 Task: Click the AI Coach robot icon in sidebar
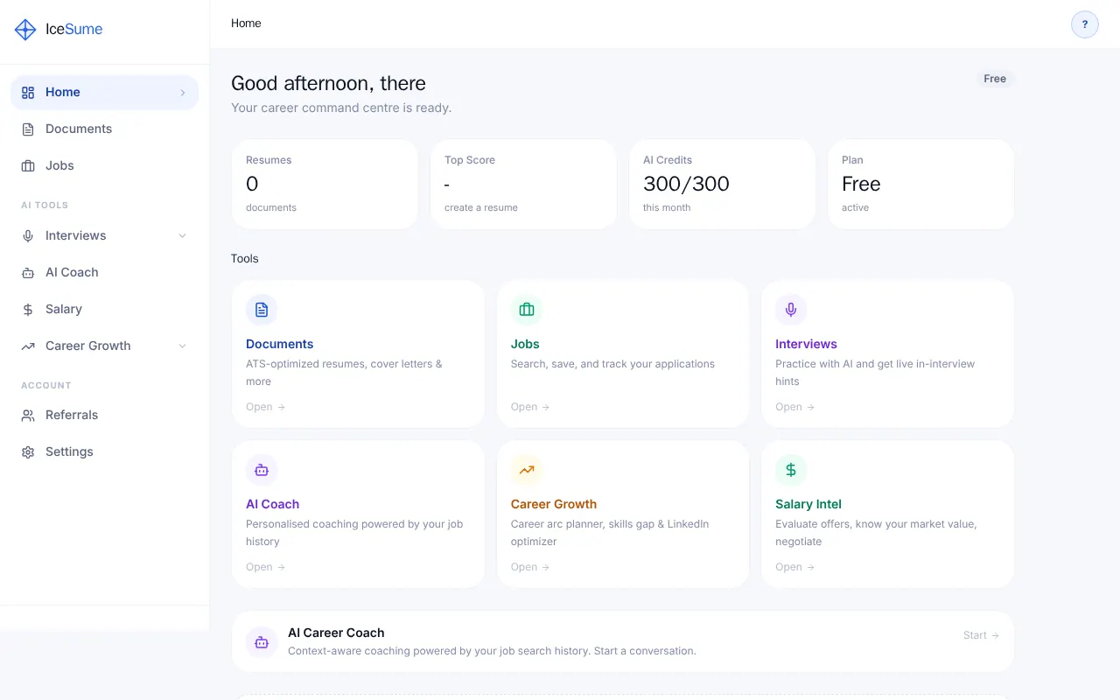(28, 273)
